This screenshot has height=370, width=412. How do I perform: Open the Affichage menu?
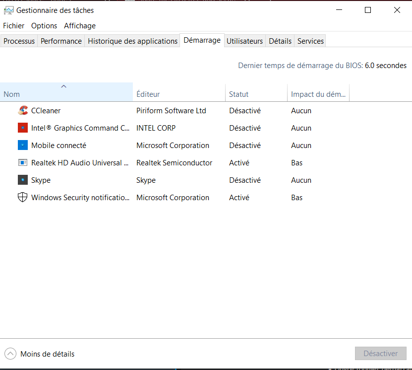click(80, 26)
